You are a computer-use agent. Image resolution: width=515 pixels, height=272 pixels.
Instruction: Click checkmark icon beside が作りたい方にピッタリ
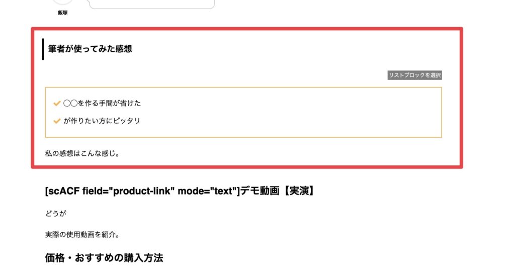click(57, 121)
